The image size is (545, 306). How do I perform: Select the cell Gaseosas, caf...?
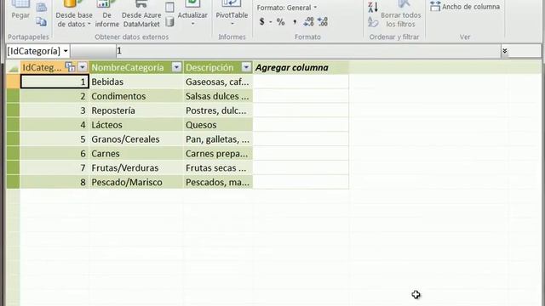pyautogui.click(x=218, y=82)
